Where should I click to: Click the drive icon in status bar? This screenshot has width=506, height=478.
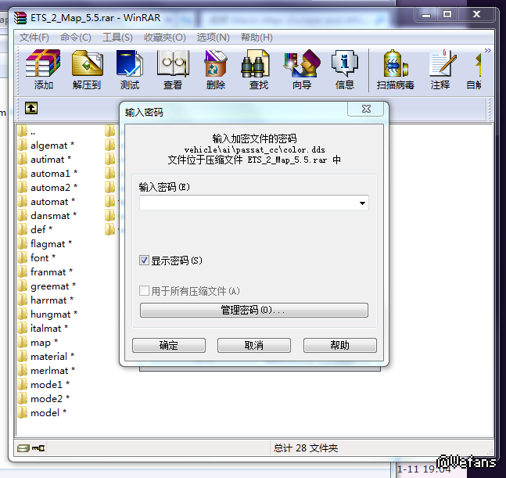(x=23, y=448)
